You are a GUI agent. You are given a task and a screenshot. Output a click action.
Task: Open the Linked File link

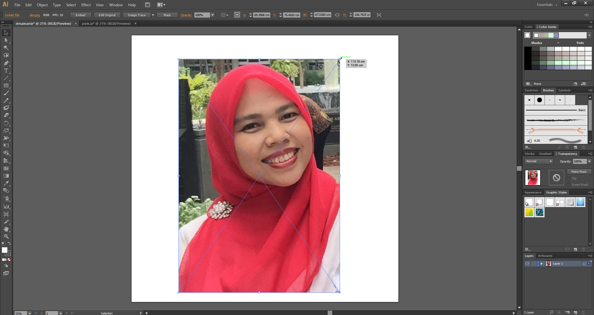click(x=12, y=15)
